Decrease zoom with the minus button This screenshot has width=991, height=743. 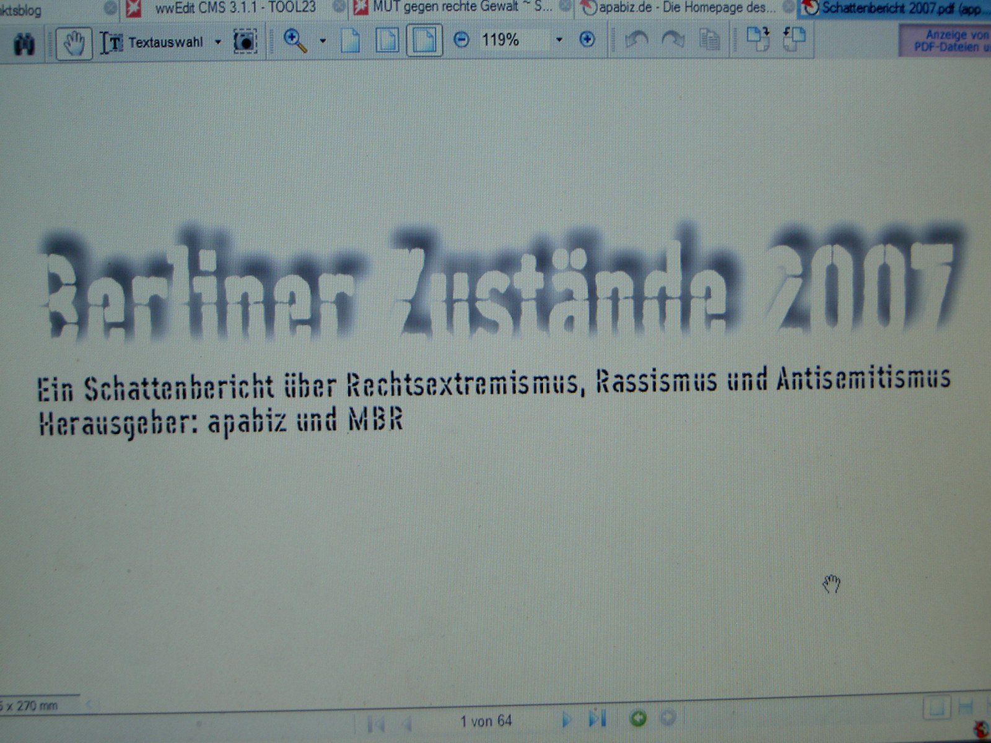(x=461, y=40)
